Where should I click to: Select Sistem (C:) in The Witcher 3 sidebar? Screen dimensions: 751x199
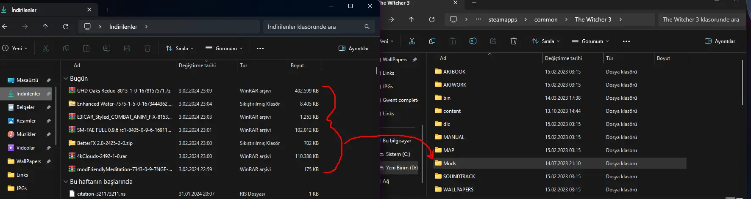[398, 154]
